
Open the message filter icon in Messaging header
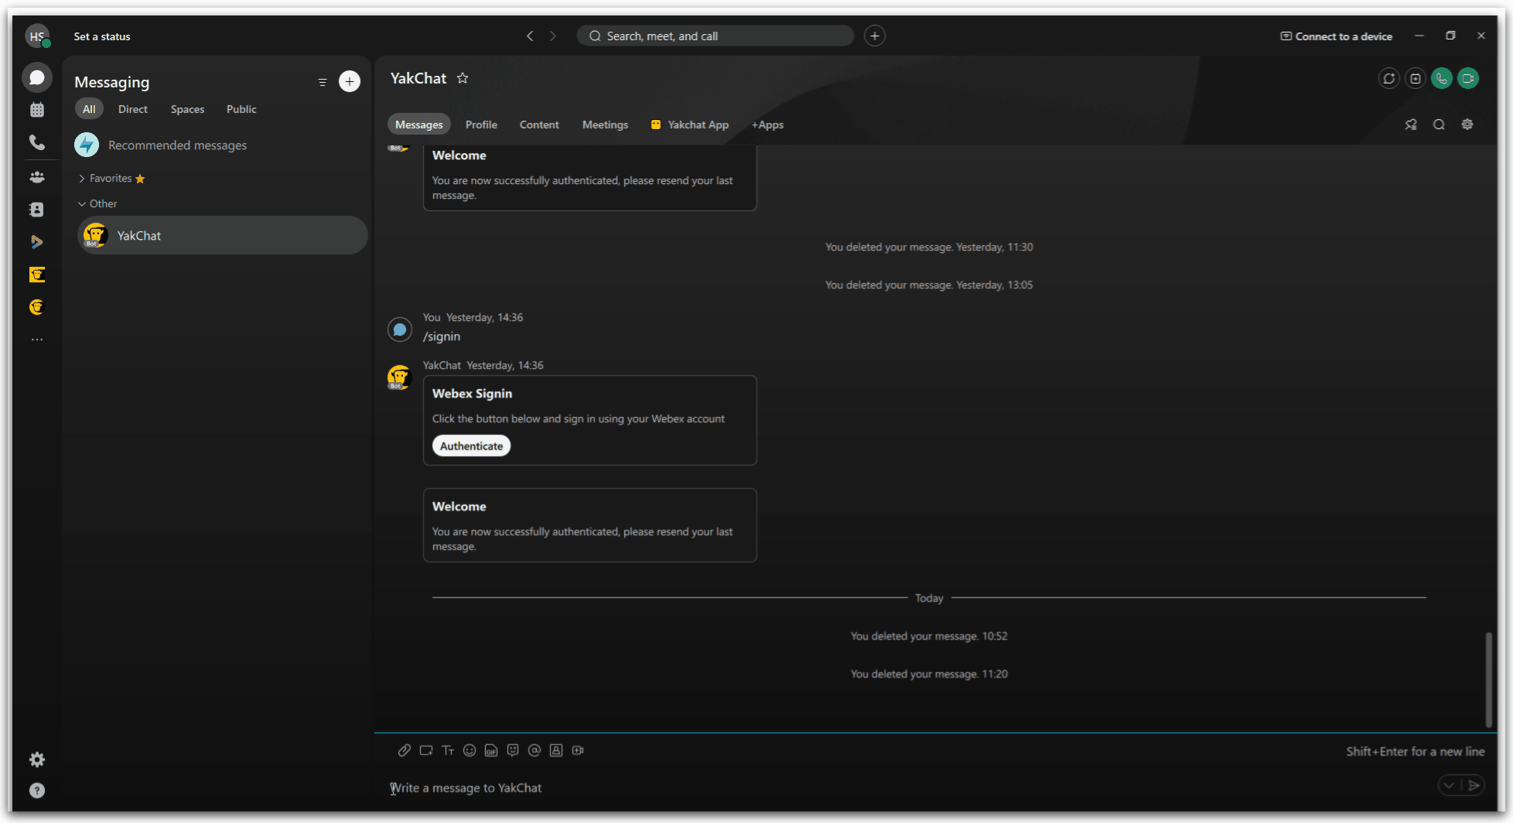tap(323, 82)
